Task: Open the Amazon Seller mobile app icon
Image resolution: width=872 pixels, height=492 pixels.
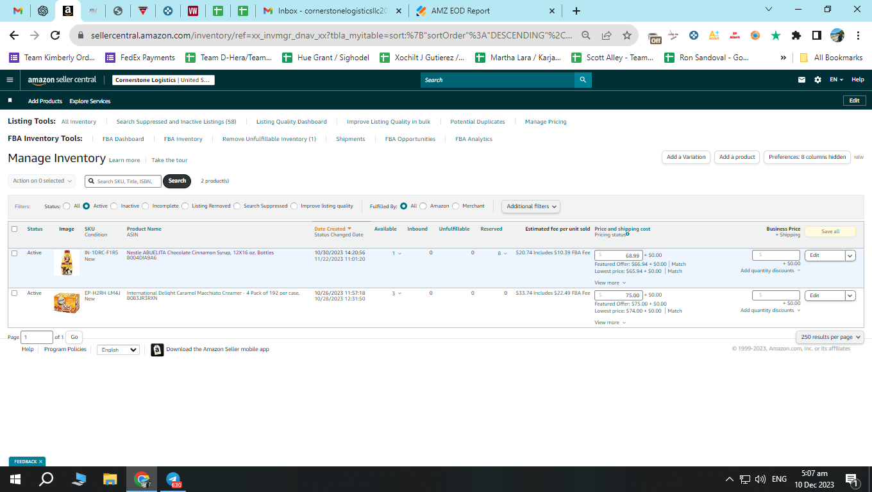Action: [x=157, y=350]
